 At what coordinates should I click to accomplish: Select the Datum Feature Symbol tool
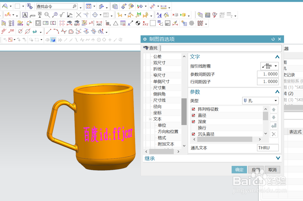(40, 15)
